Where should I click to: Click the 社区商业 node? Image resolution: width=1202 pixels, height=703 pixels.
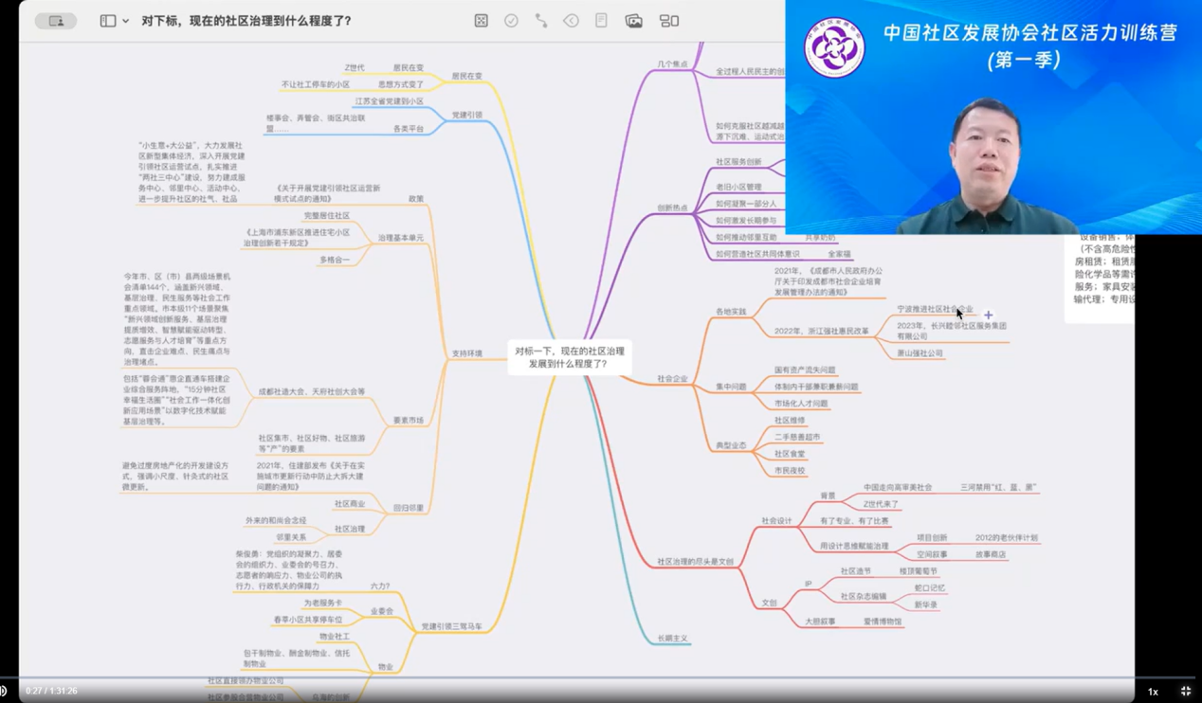[x=350, y=504]
